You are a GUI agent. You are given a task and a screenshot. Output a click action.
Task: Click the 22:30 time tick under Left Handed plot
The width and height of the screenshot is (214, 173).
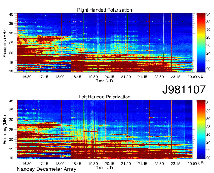point(159,164)
